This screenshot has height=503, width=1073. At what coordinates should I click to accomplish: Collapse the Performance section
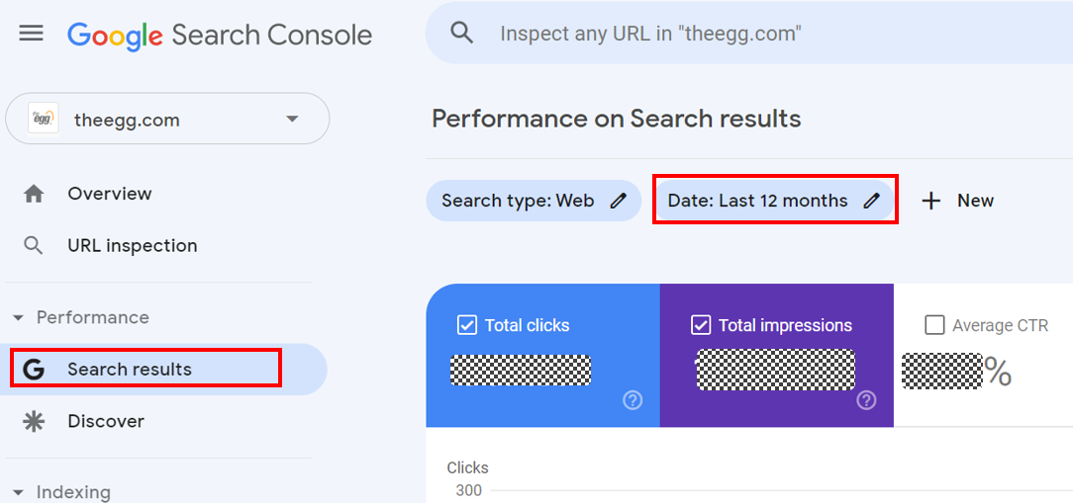pos(18,318)
